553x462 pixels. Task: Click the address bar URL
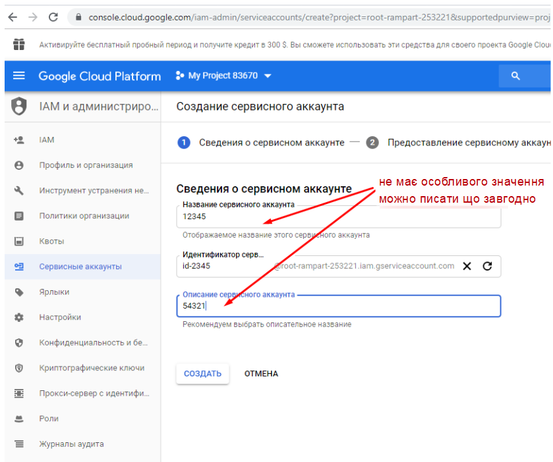pyautogui.click(x=319, y=17)
